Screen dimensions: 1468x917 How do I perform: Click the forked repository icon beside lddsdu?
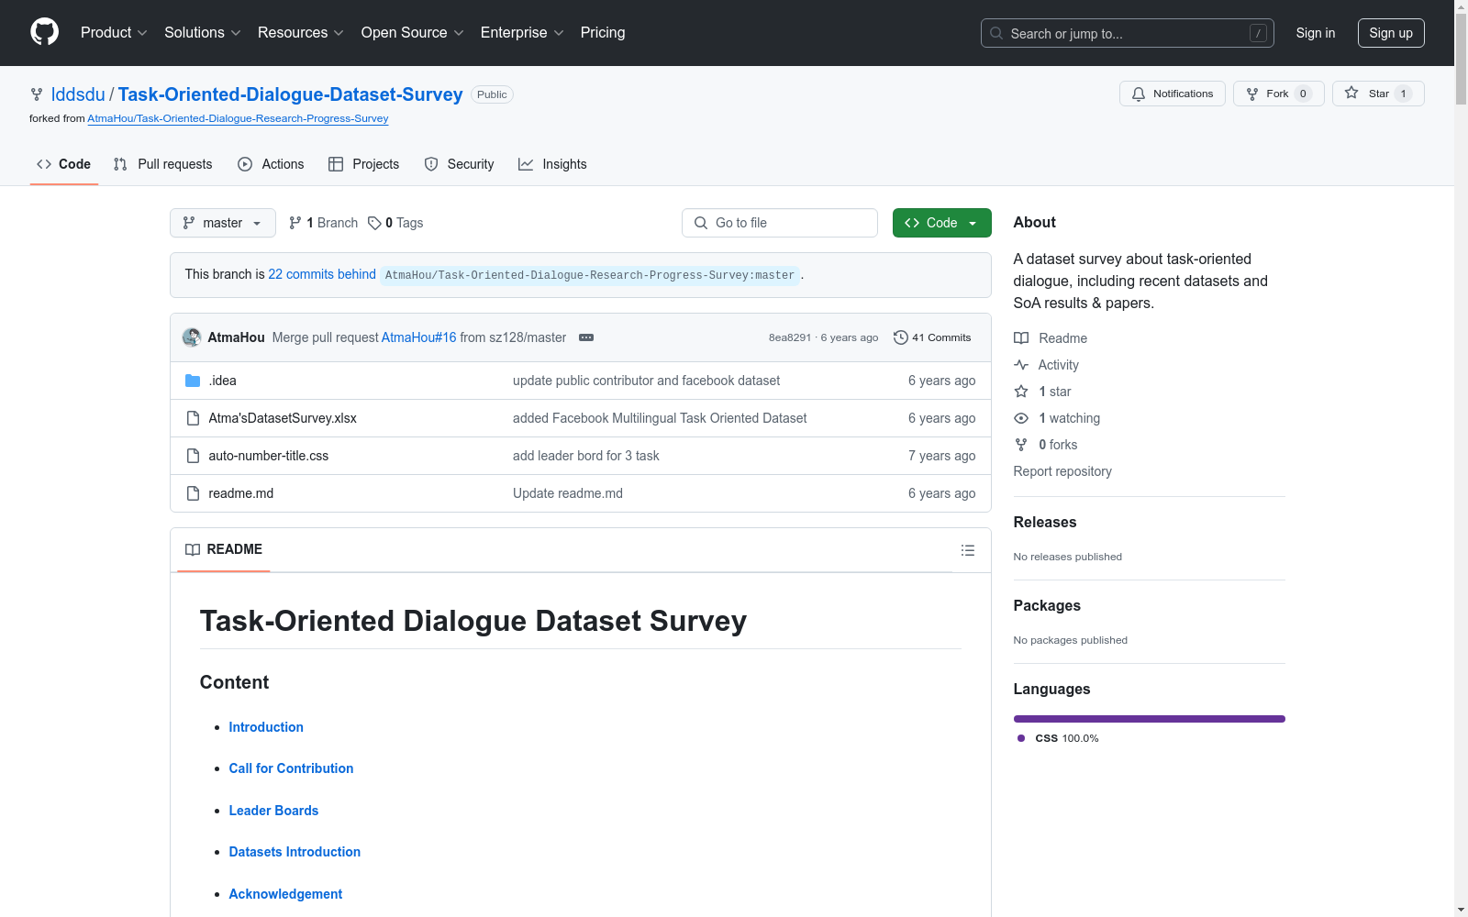pyautogui.click(x=37, y=94)
